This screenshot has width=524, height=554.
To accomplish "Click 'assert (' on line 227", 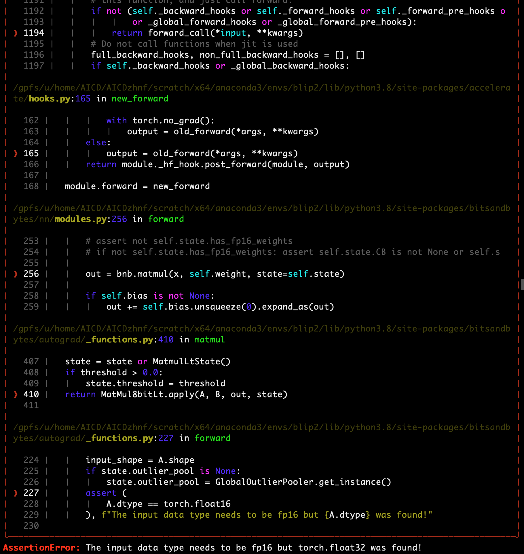I will 106,493.
